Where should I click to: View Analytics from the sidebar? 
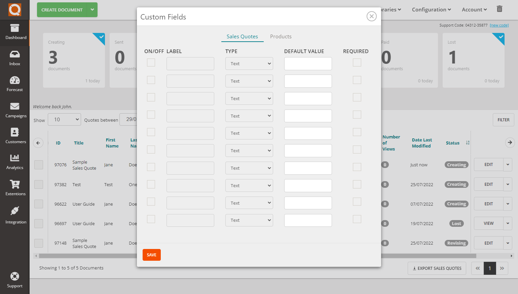(14, 162)
